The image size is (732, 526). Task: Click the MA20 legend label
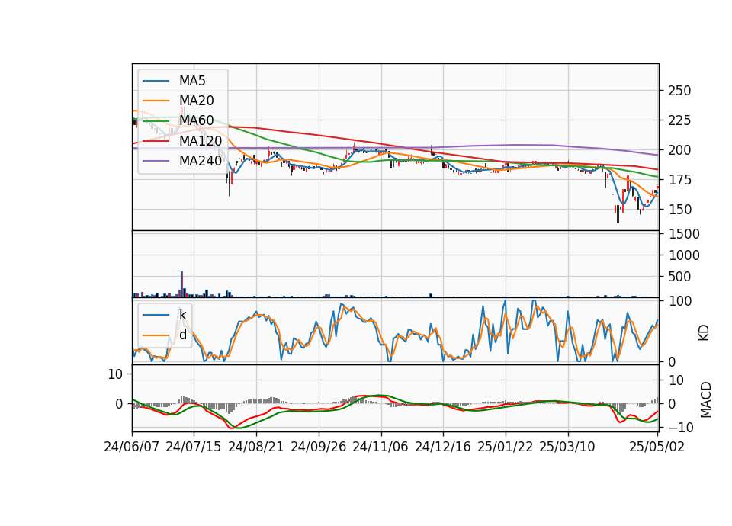pyautogui.click(x=196, y=101)
